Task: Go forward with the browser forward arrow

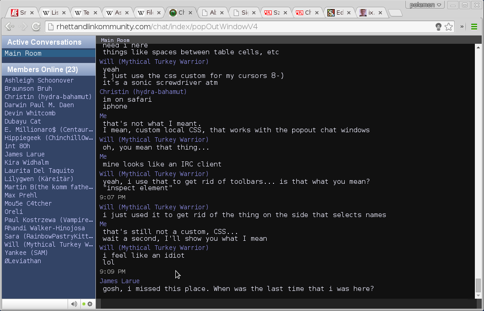Action: click(23, 27)
